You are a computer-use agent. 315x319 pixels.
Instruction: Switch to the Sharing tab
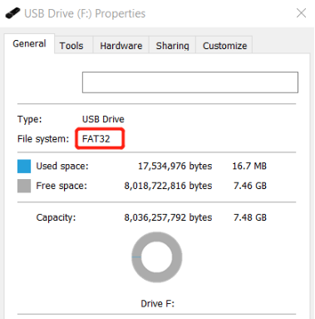[172, 46]
